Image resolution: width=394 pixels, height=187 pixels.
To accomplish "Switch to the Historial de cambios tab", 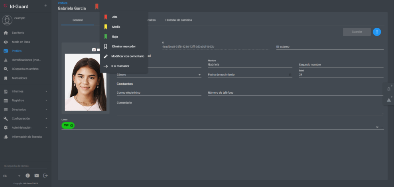I will click(178, 20).
